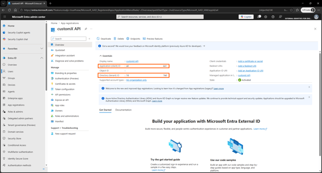
Task: Open Multifactor authentication item
Action: 20,152
